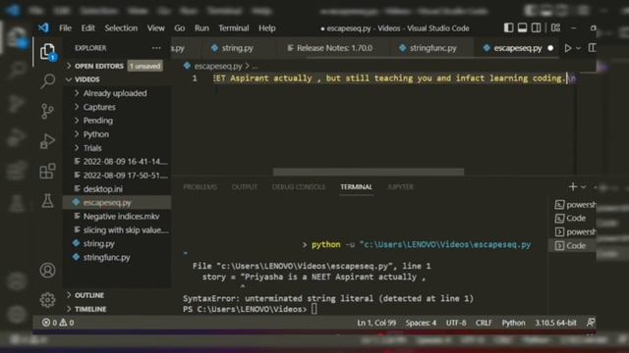Open the Accounts icon in activity bar

click(47, 271)
